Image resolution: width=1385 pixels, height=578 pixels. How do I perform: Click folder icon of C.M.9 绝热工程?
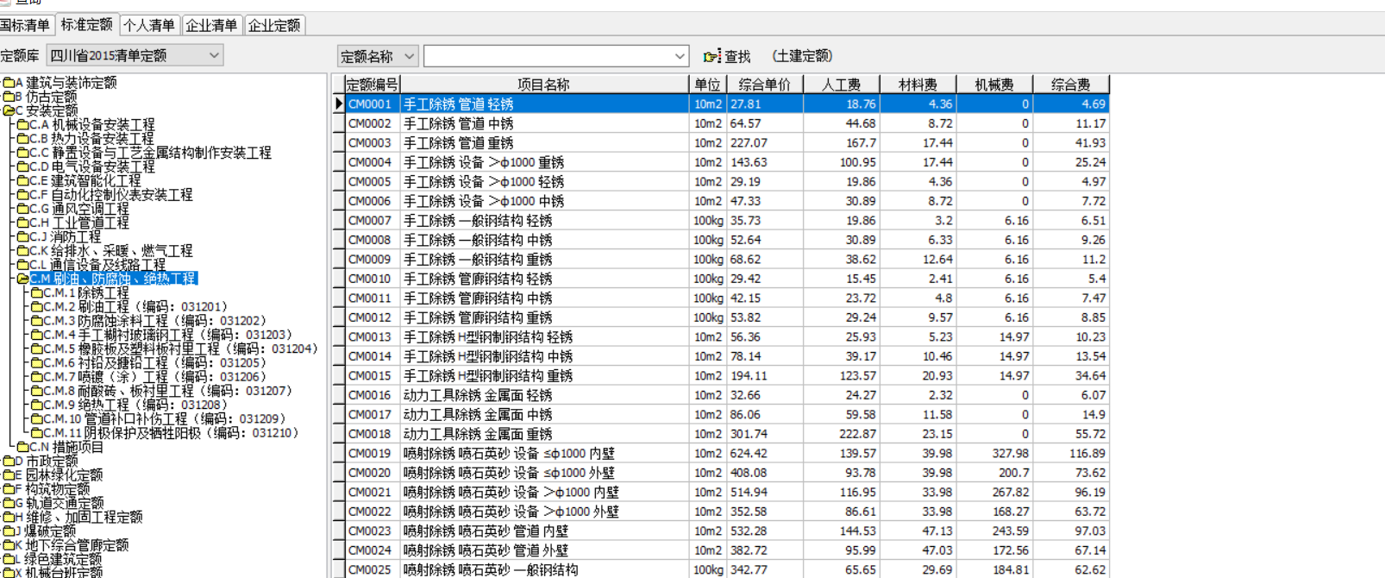(x=36, y=405)
